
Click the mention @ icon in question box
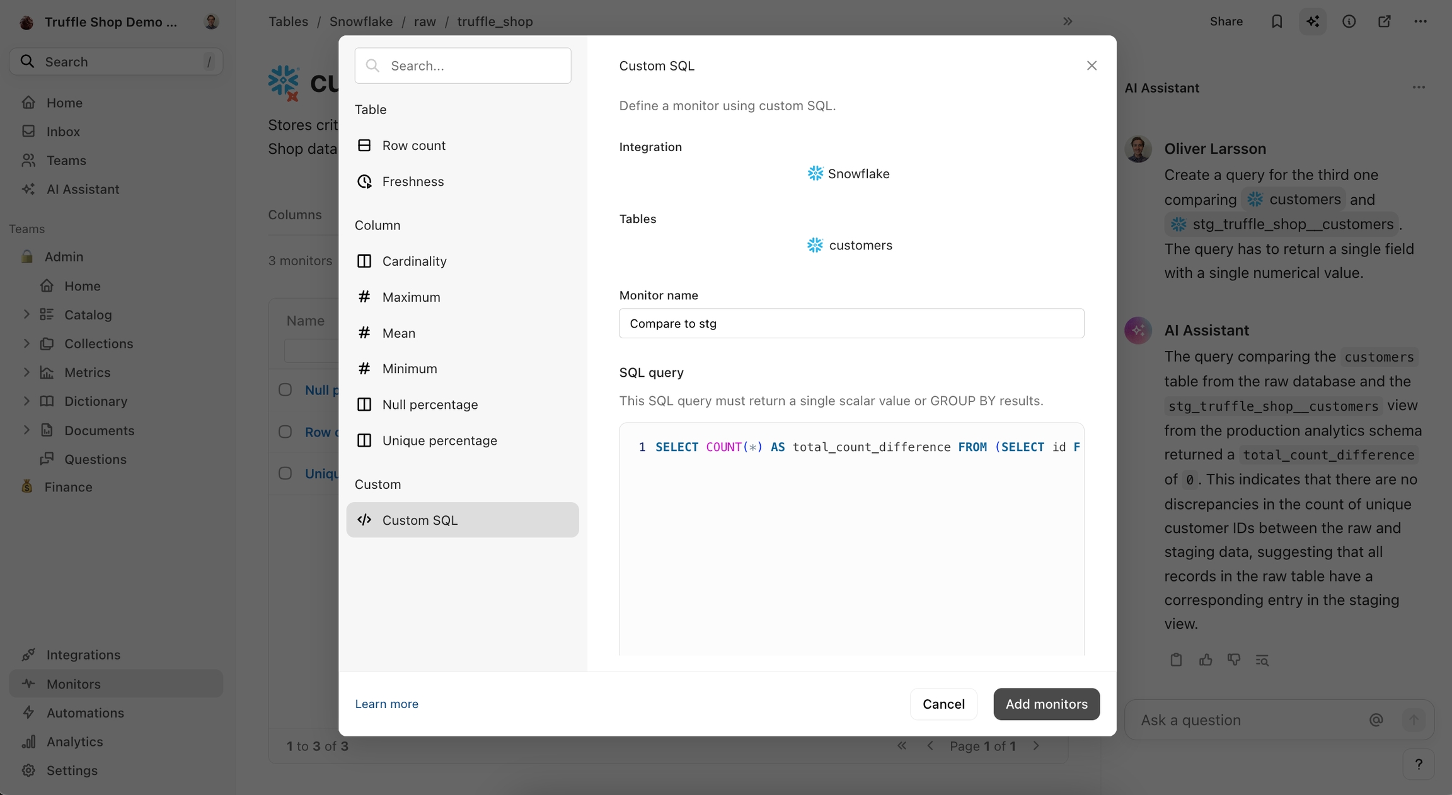(x=1376, y=719)
